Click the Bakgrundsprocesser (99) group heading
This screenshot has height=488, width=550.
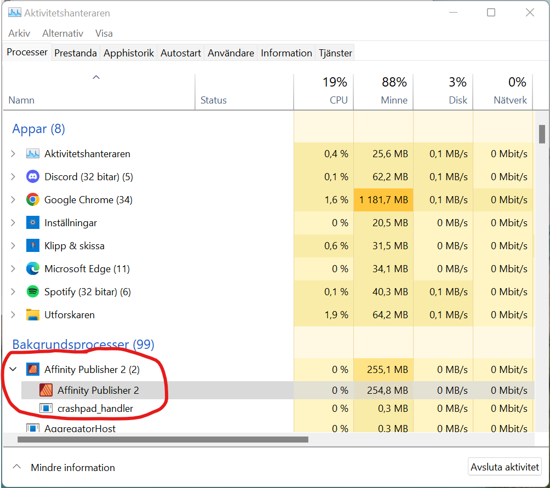click(83, 345)
